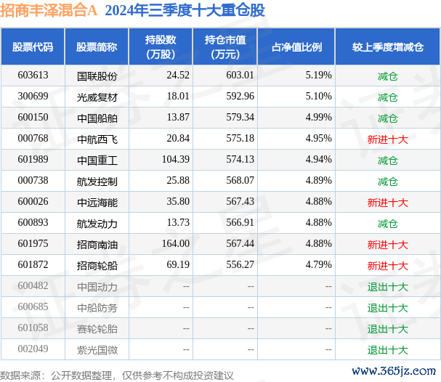Select stock name 中国重工
Image resolution: width=441 pixels, height=382 pixels.
(97, 160)
